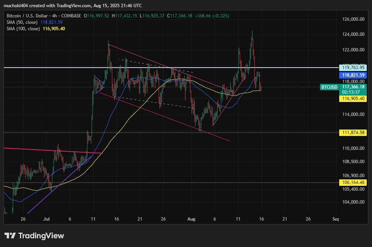The image size is (372, 247).
Task: Select the yellow 106,164.46 level label
Action: click(x=353, y=182)
